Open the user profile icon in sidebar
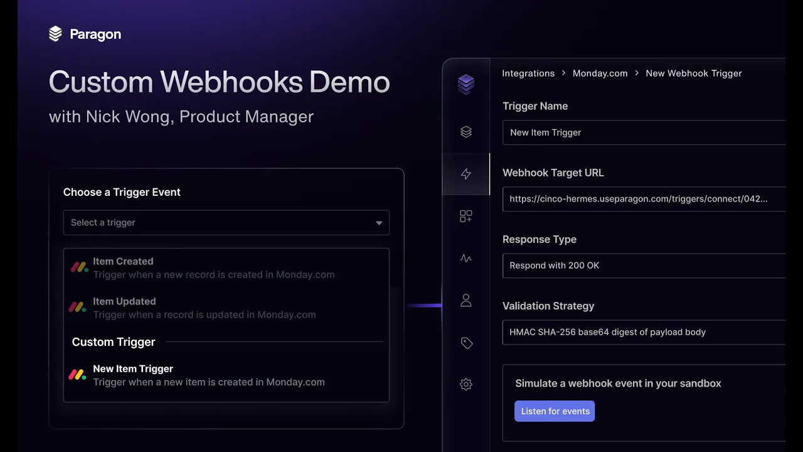Viewport: 803px width, 452px height. pyautogui.click(x=466, y=300)
